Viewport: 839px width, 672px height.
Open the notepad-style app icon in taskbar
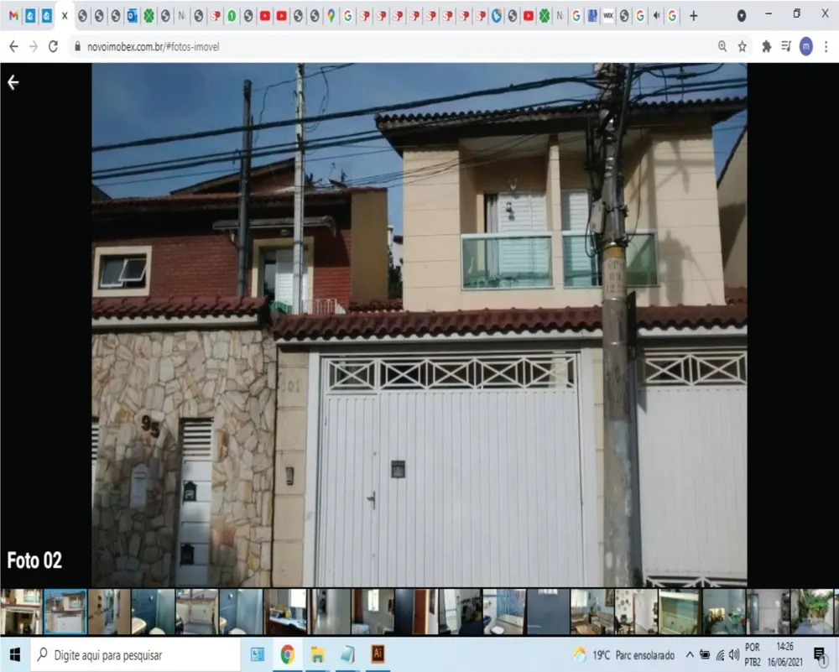tap(347, 654)
